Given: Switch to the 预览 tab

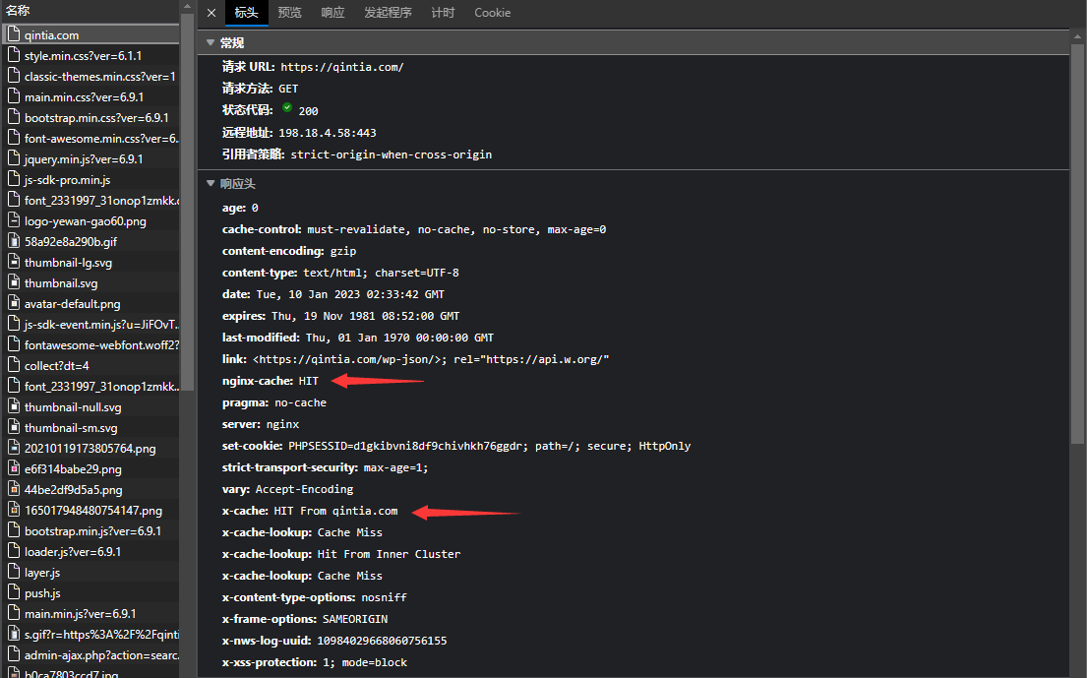Looking at the screenshot, I should [289, 13].
